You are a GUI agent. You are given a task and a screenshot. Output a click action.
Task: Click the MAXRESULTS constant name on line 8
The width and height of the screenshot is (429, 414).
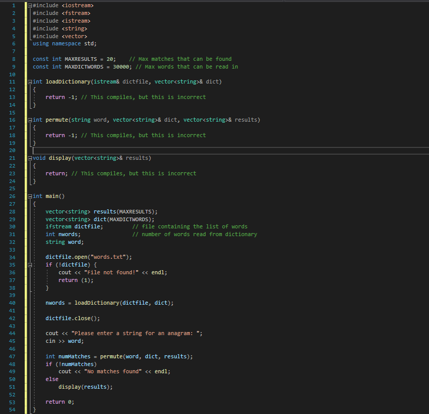(x=81, y=59)
